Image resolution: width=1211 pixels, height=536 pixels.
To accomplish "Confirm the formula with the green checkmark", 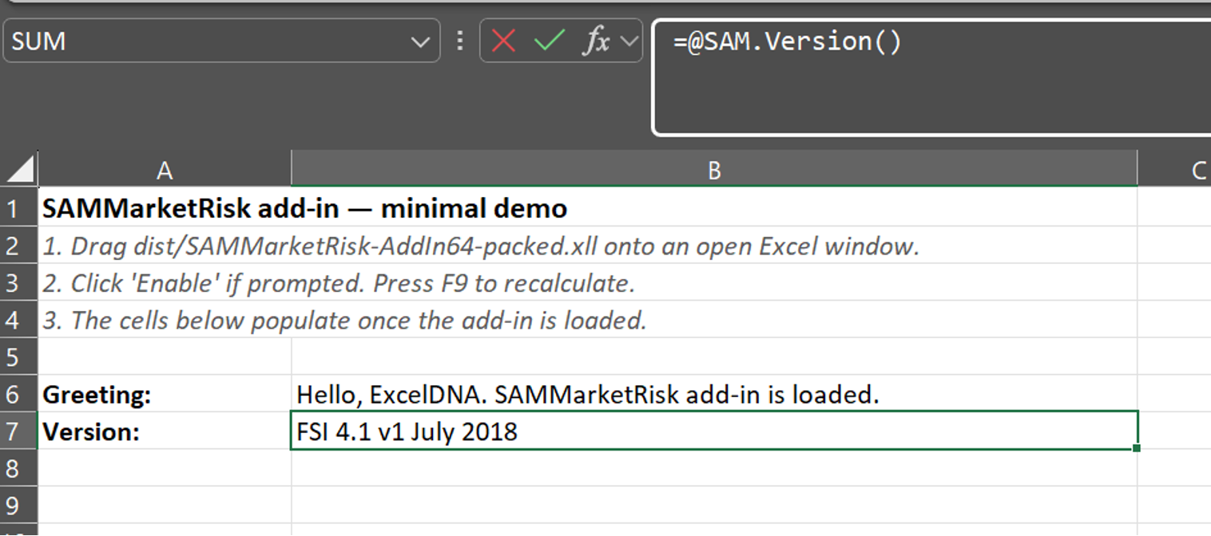I will pos(550,41).
